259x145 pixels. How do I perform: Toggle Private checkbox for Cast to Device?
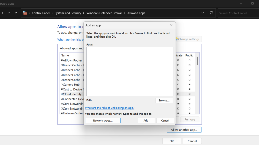[x=178, y=89]
